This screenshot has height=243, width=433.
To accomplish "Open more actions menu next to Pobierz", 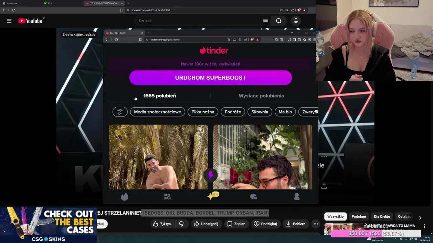I will coord(316,224).
